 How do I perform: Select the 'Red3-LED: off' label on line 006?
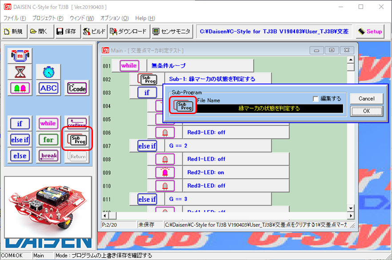(206, 133)
